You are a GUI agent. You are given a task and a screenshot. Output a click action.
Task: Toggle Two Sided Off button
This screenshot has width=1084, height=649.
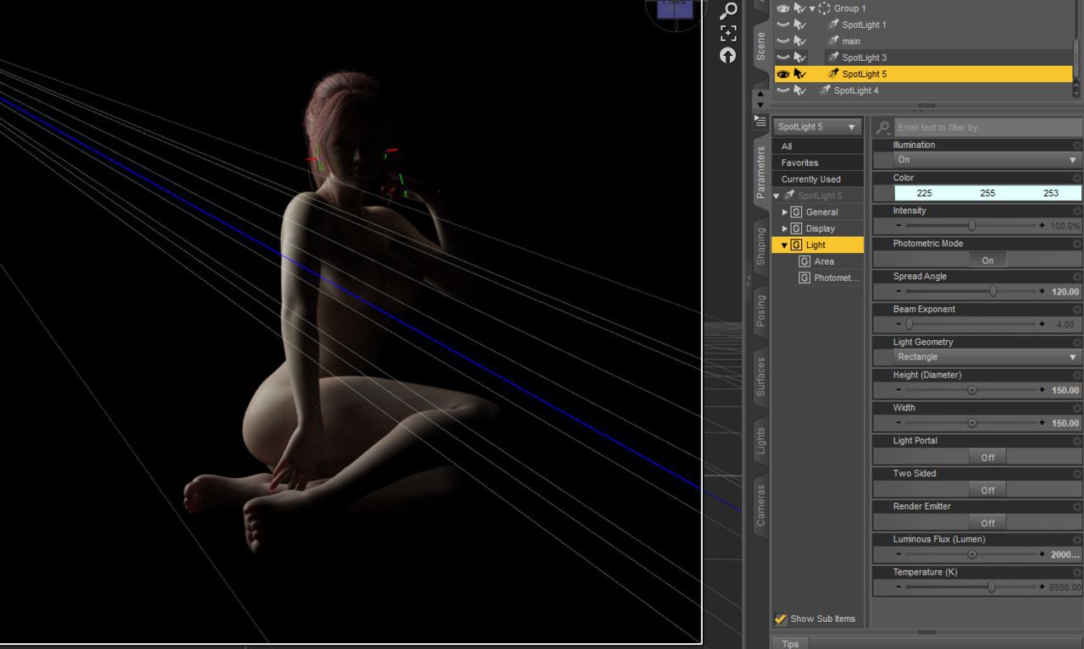click(x=987, y=490)
